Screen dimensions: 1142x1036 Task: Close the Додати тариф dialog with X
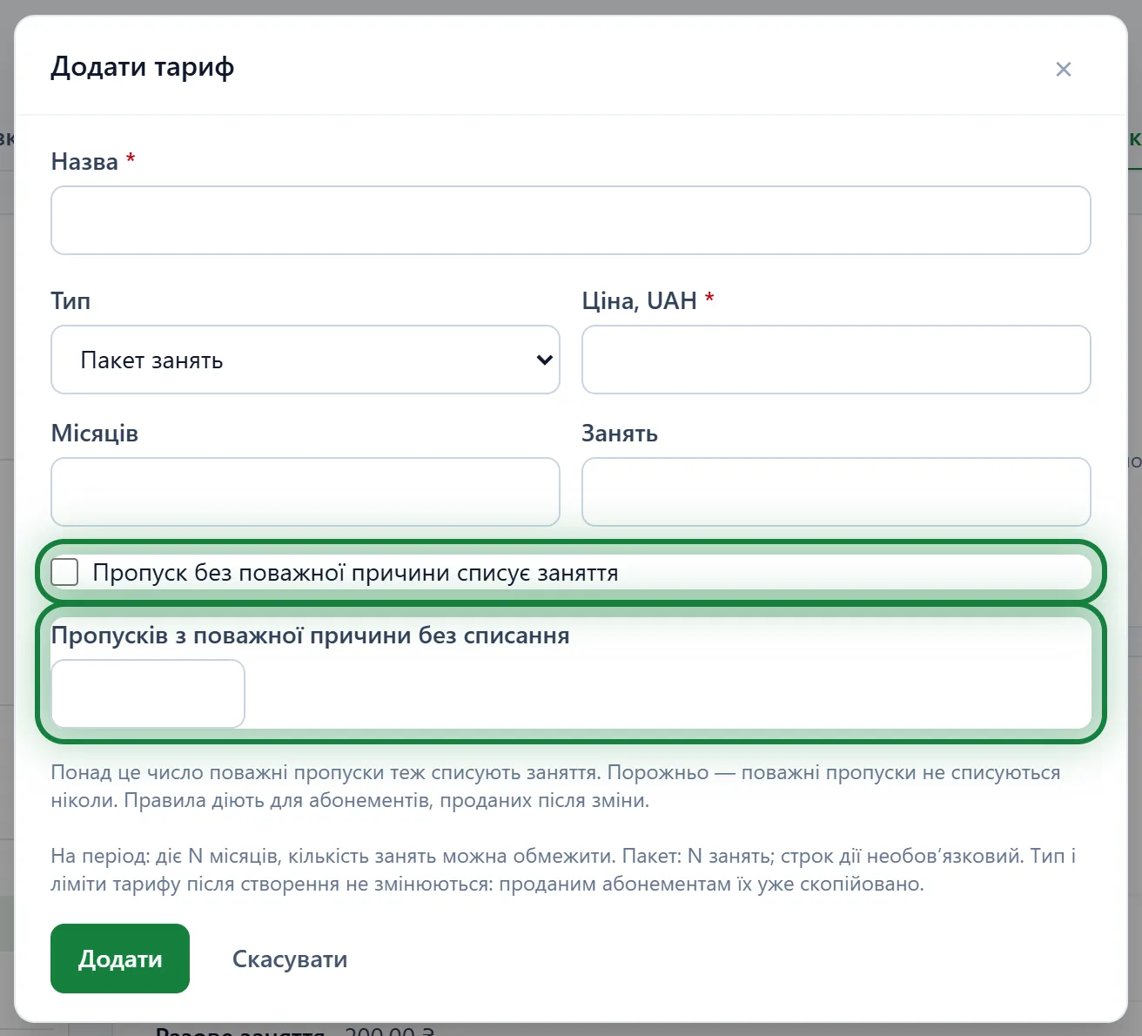1063,70
